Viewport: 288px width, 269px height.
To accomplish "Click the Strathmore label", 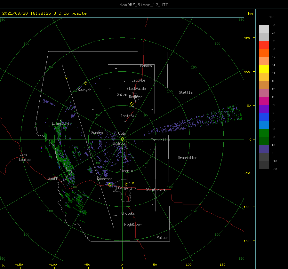I will click(156, 189).
